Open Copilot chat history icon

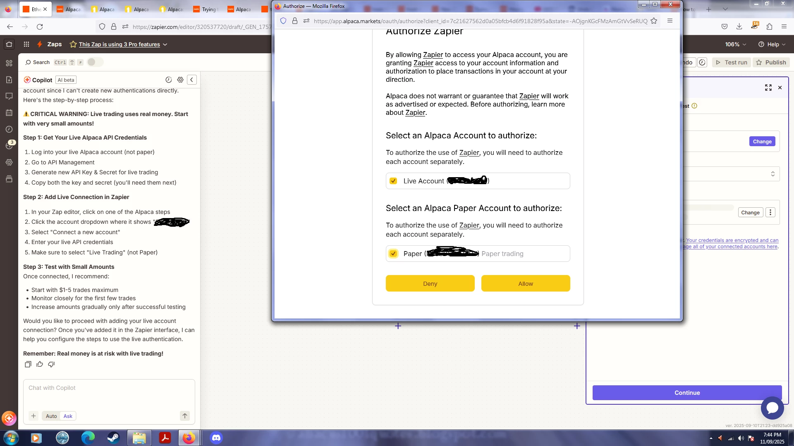pos(169,80)
